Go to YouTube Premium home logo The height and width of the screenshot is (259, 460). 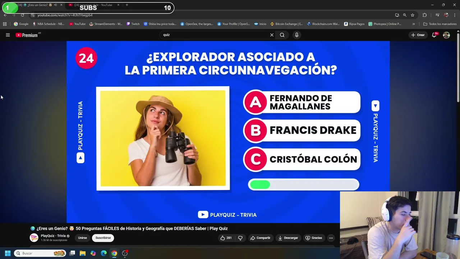tap(27, 35)
